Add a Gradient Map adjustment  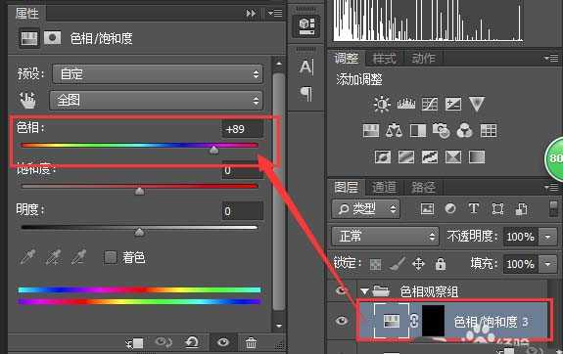[477, 157]
